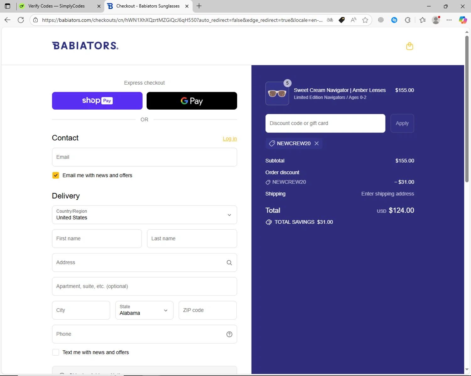Focus Discount code or gift card field

click(325, 123)
